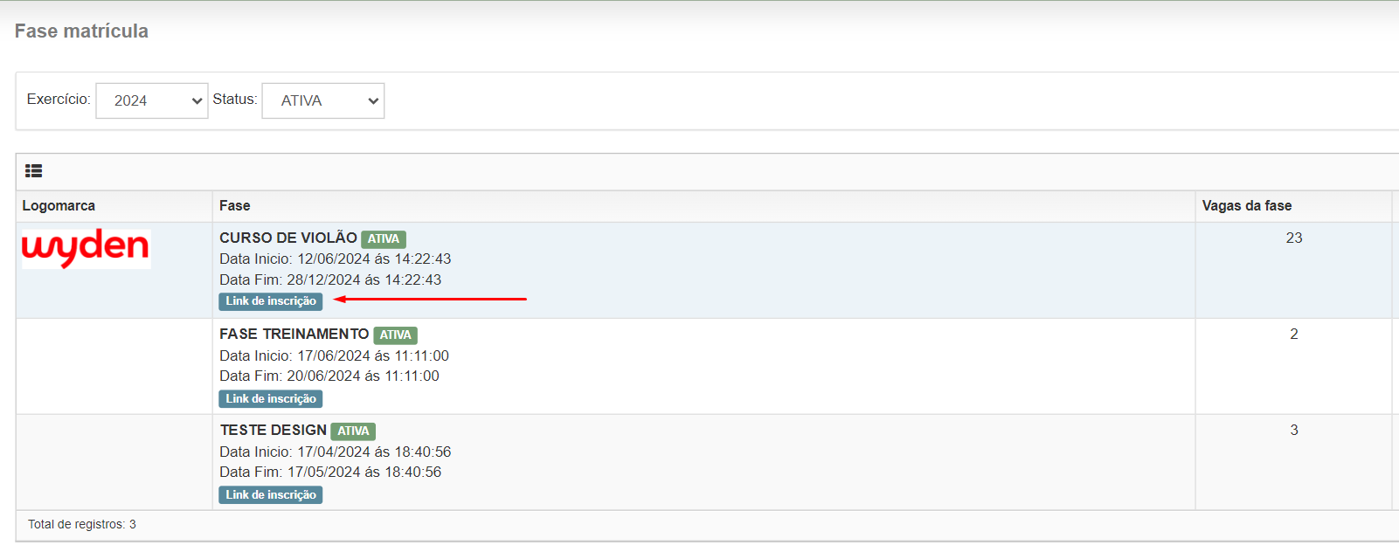Select the CURSO DE VIOLÃO phase title

[288, 238]
